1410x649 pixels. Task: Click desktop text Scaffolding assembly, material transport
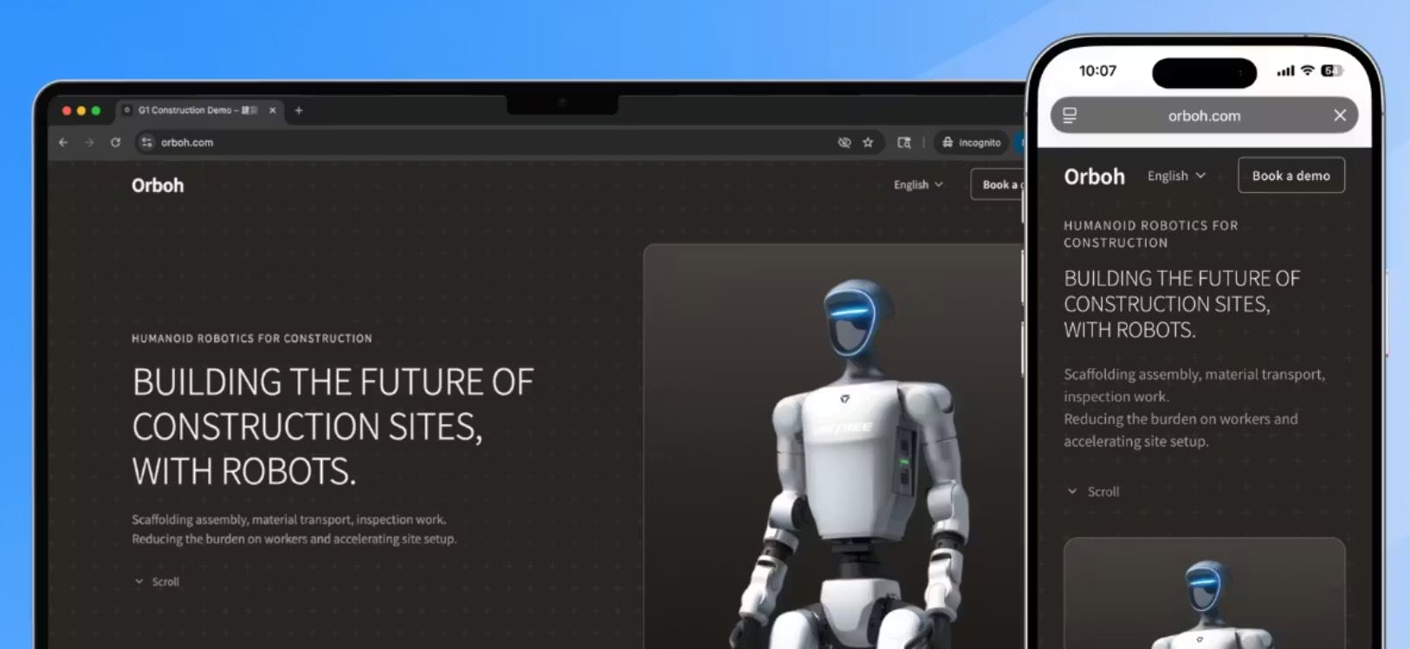(288, 520)
